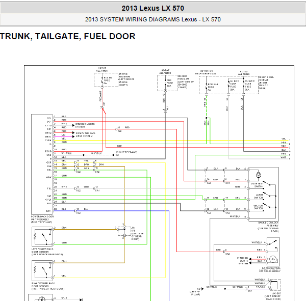Viewport: 306px width, 301px height.
Task: Click the 'HOT W/ IGN RELAY ENERGIZED' label
Action: (x=206, y=72)
